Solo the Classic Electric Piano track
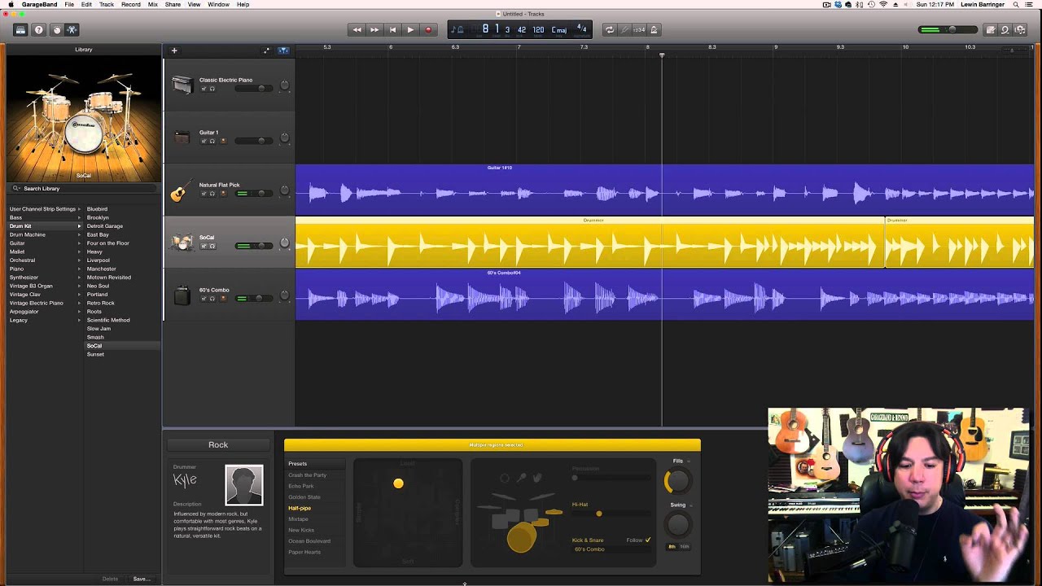The width and height of the screenshot is (1042, 586). pyautogui.click(x=212, y=88)
